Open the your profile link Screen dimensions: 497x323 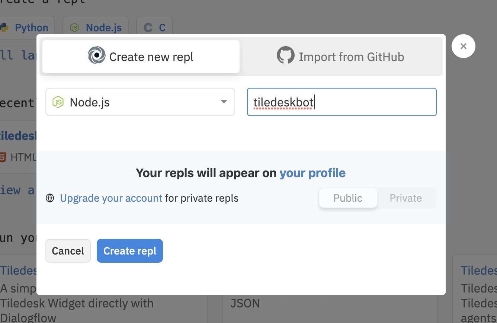[x=312, y=173]
